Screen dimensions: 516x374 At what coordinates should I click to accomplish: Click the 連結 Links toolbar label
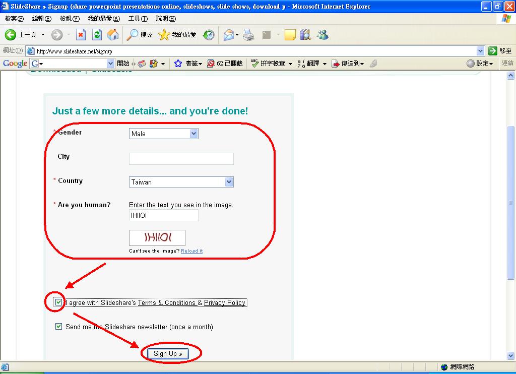[x=507, y=63]
